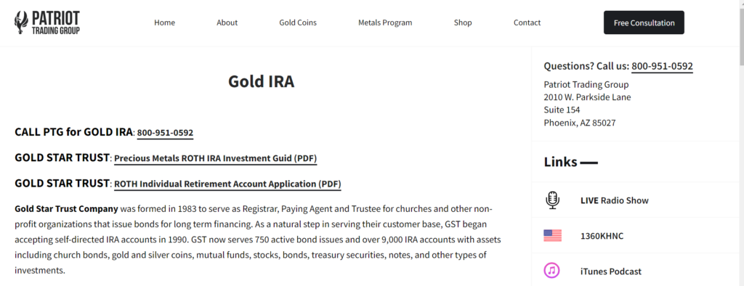744x286 pixels.
Task: Call 800-951-0592 link under Gold IRA heading
Action: tap(165, 134)
